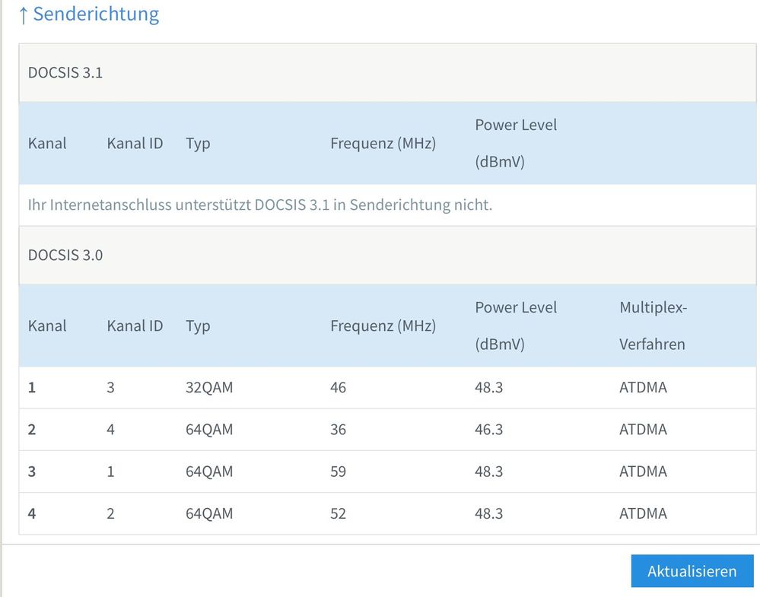Select the 46.3 power level value
760x597 pixels.
pyautogui.click(x=488, y=430)
